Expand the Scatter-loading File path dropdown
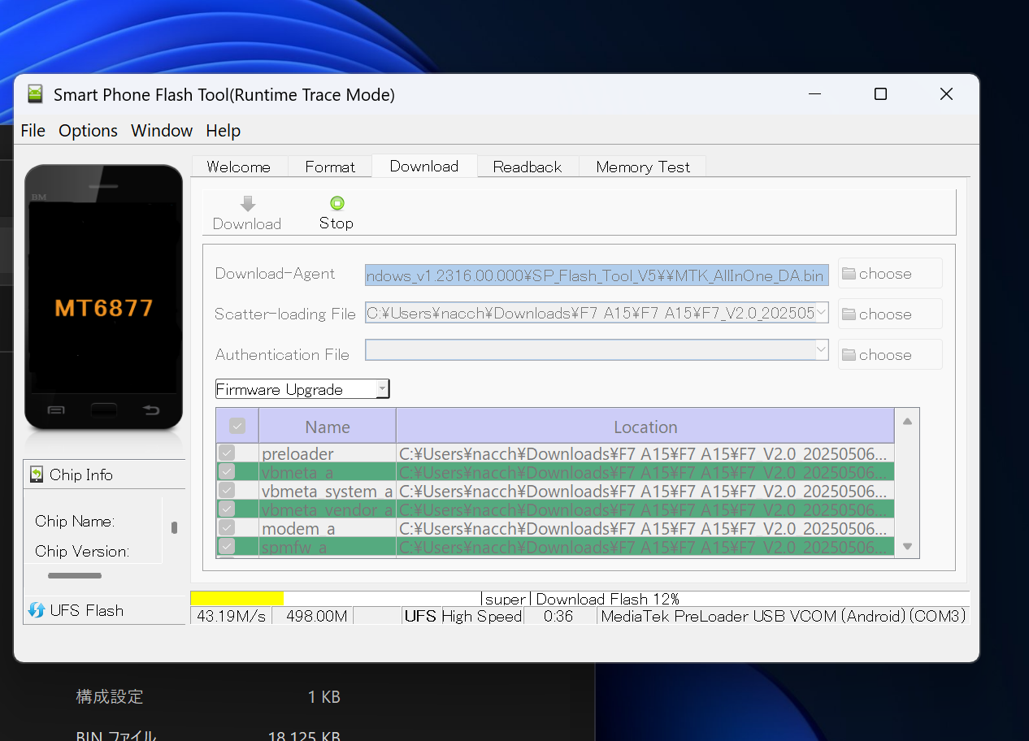 coord(821,314)
